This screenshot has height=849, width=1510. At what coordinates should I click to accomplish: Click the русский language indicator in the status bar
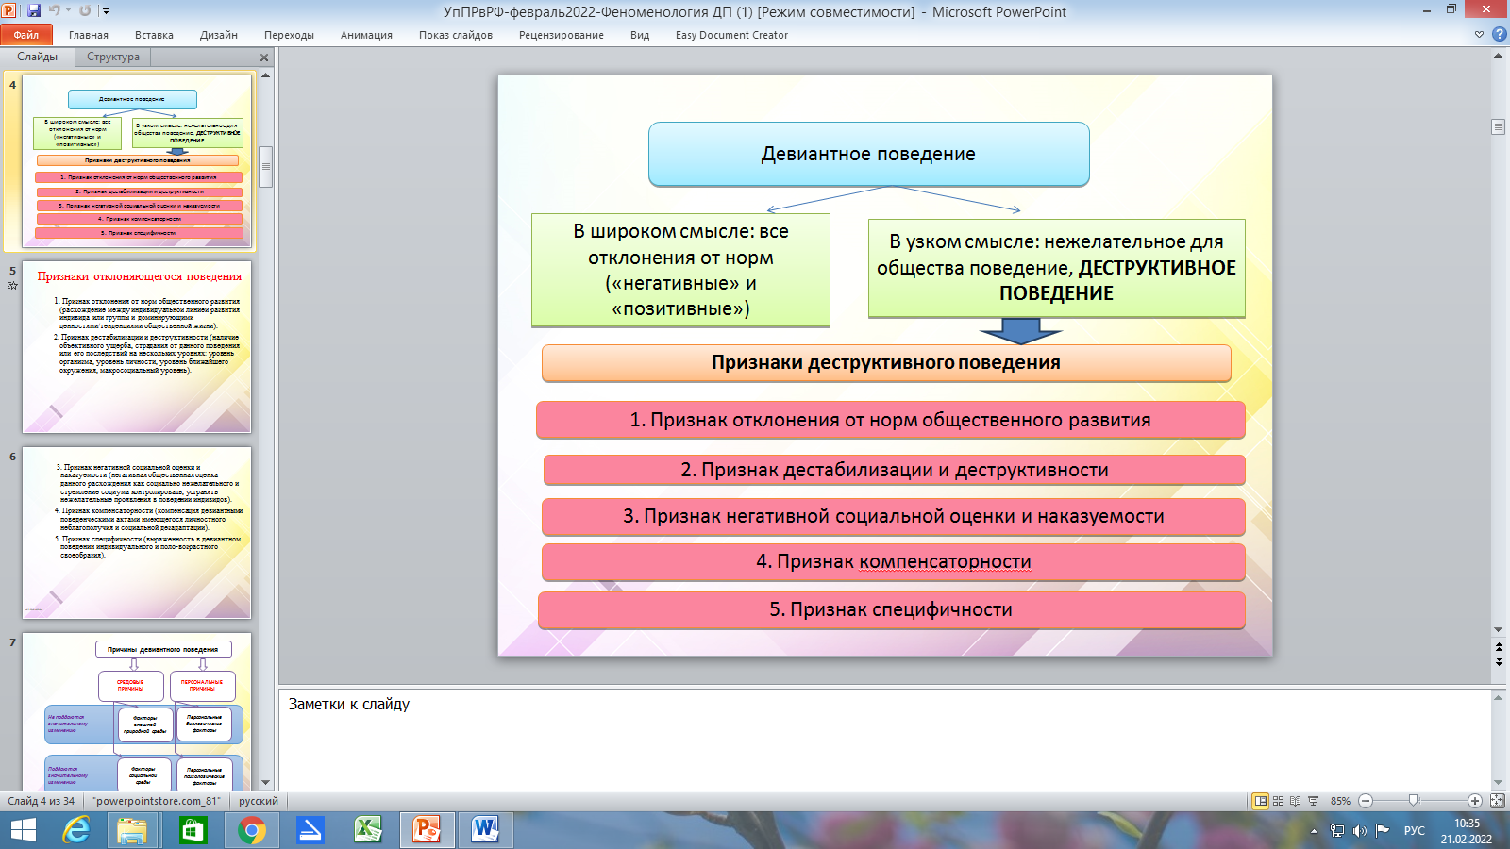259,801
